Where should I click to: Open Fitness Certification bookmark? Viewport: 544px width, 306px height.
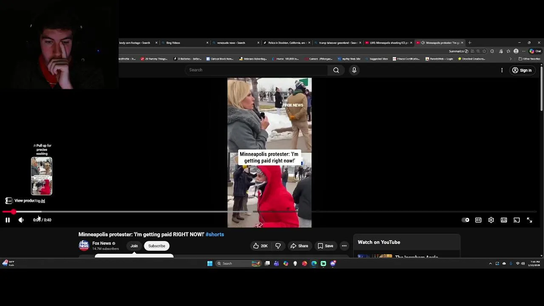tap(406, 59)
